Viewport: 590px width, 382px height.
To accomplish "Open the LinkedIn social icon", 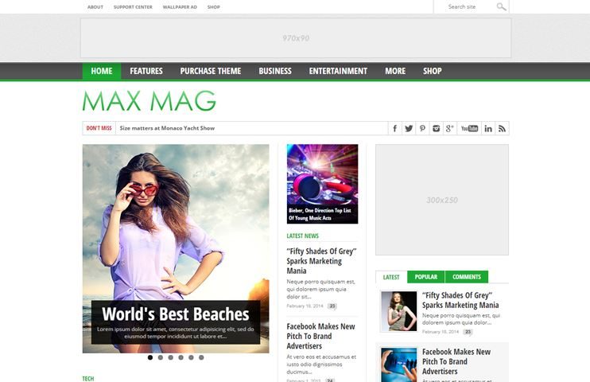I will [x=488, y=128].
